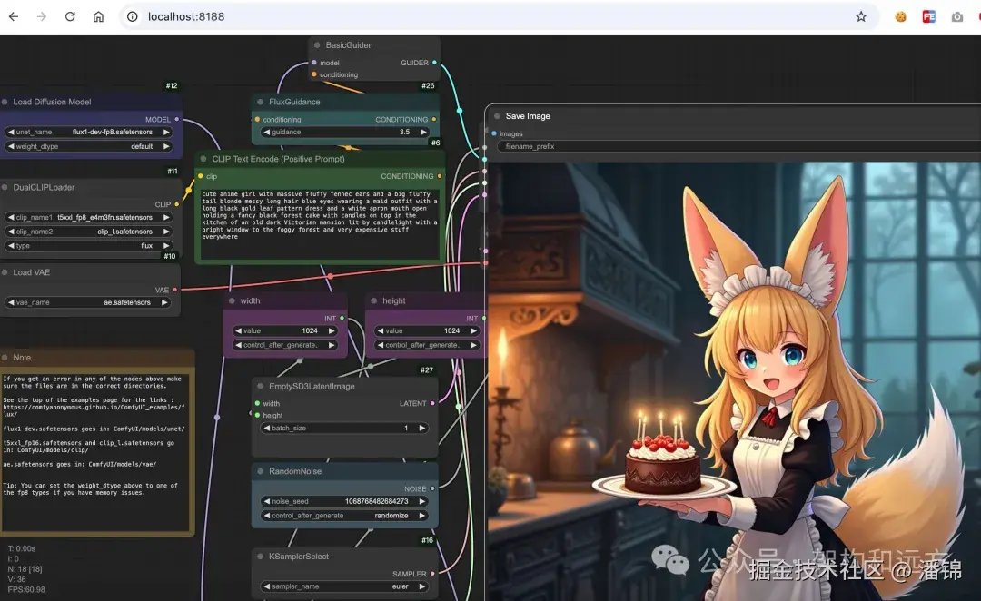Collapse the height node dot
Viewport: 981px width, 601px height.
click(374, 300)
